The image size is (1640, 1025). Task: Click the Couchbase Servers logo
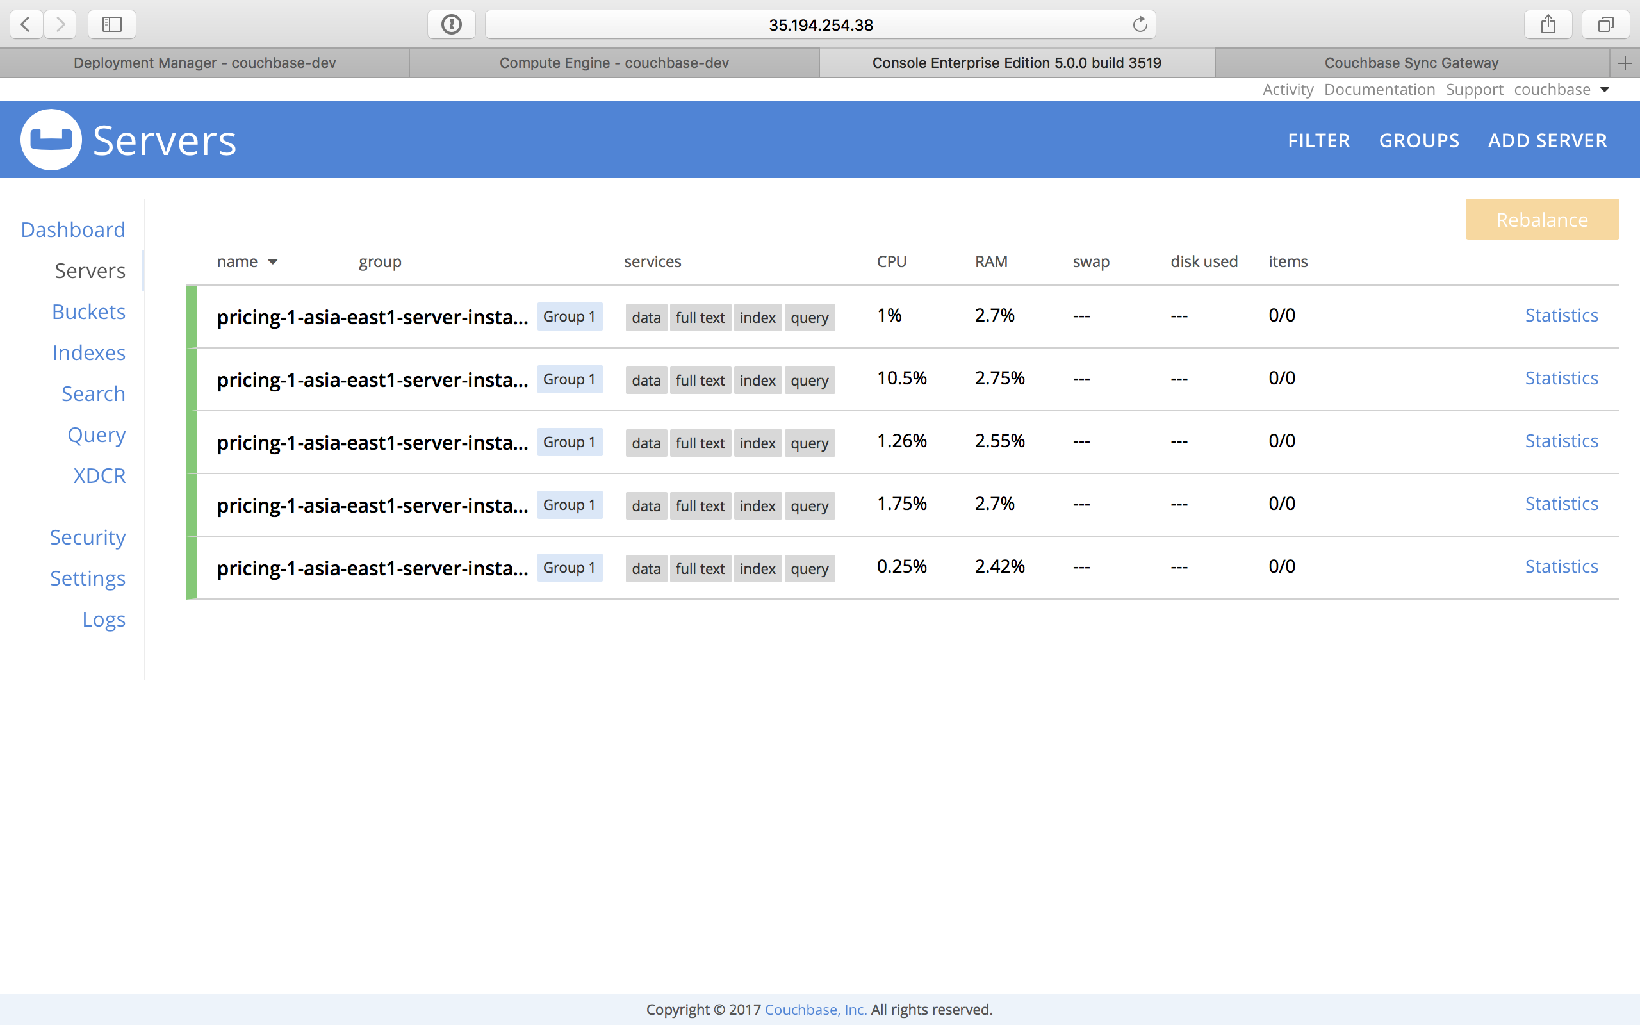51,139
